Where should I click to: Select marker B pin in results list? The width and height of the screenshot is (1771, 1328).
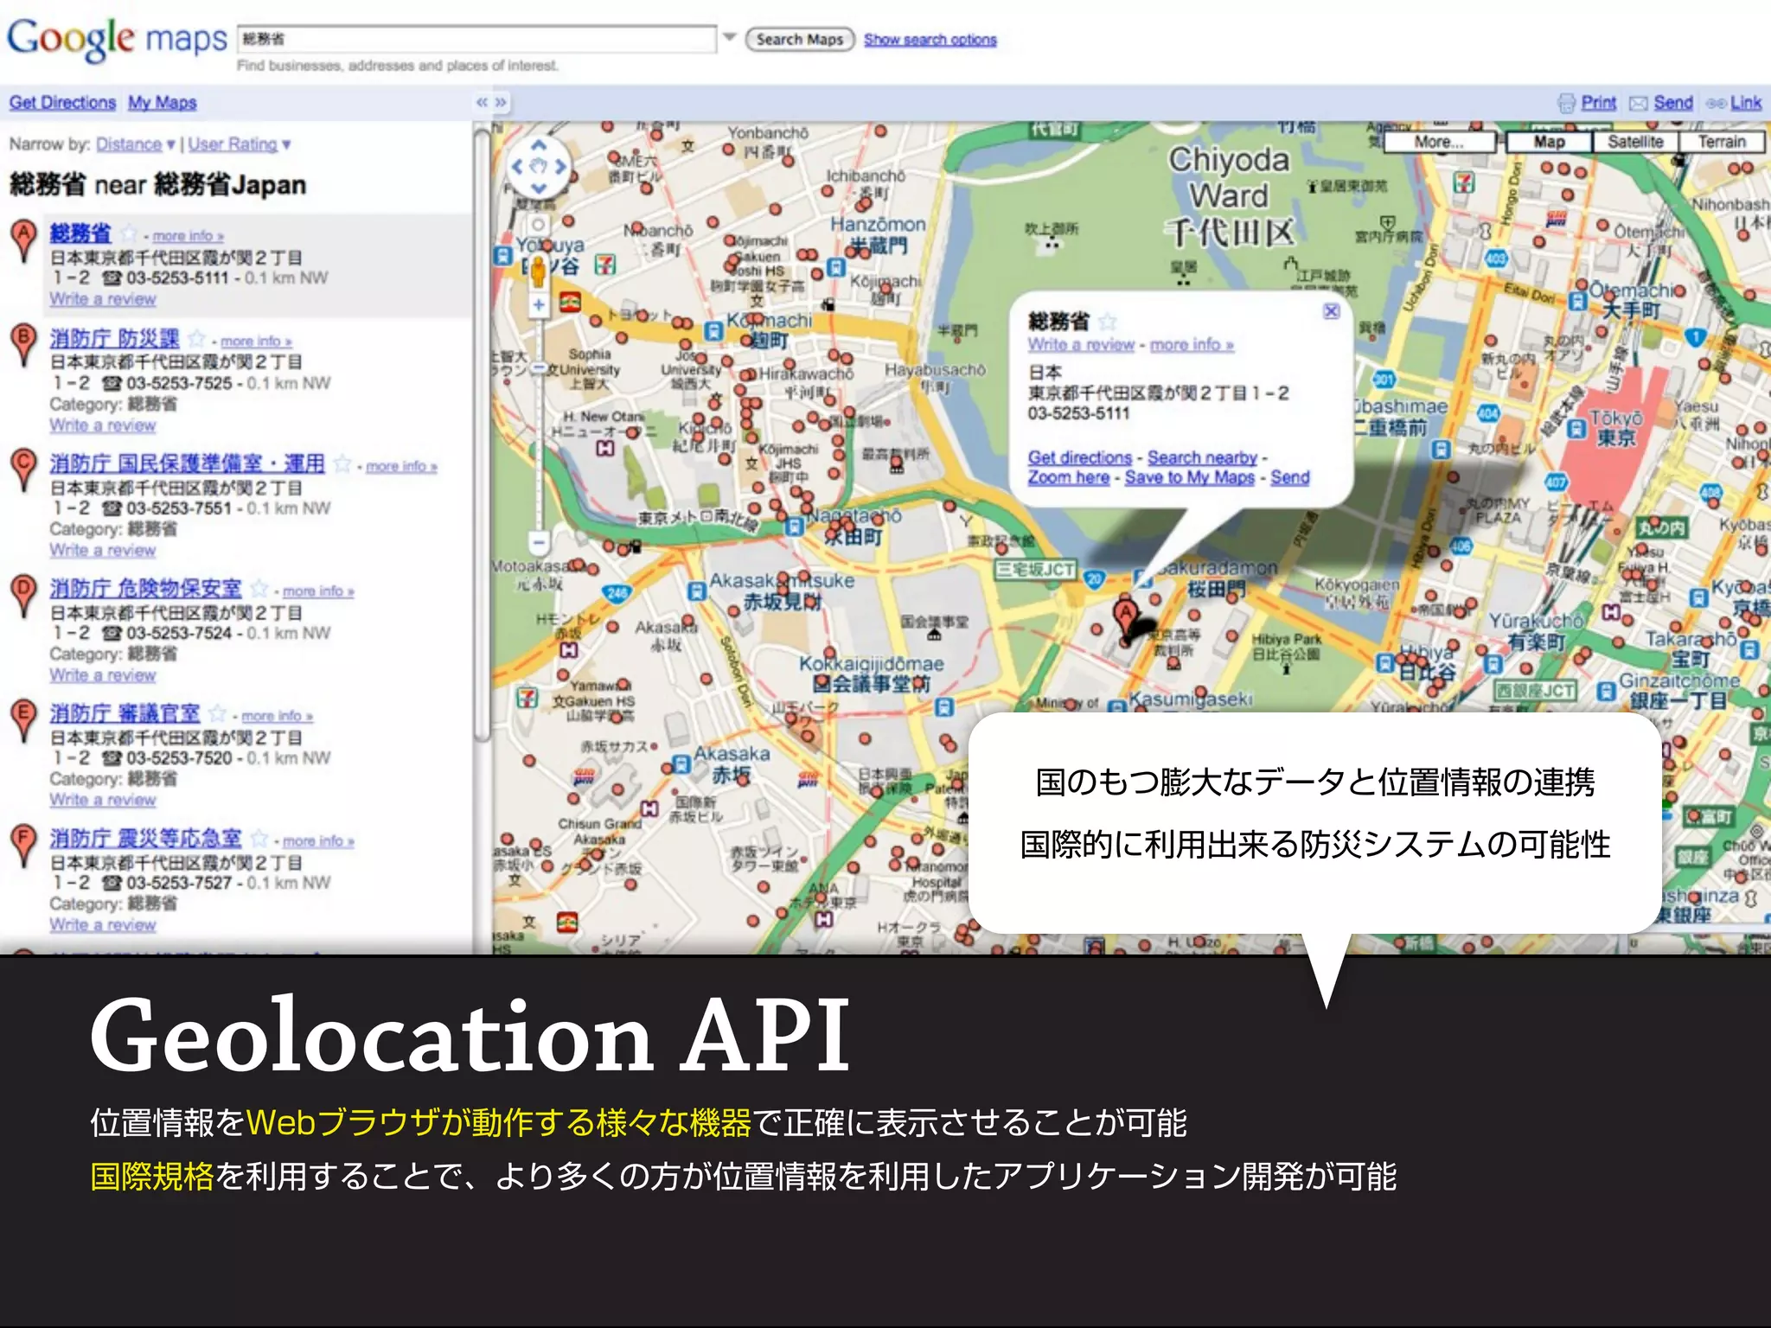point(23,344)
